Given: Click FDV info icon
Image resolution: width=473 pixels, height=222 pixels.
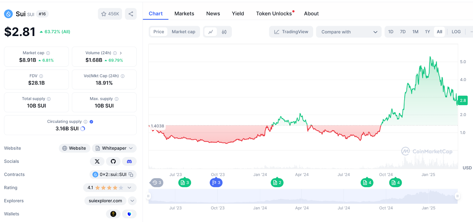Looking at the screenshot, I should click(x=41, y=76).
